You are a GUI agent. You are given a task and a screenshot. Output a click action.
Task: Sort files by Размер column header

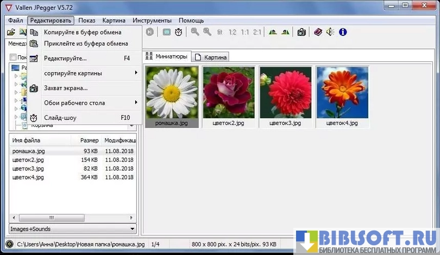[x=89, y=141]
